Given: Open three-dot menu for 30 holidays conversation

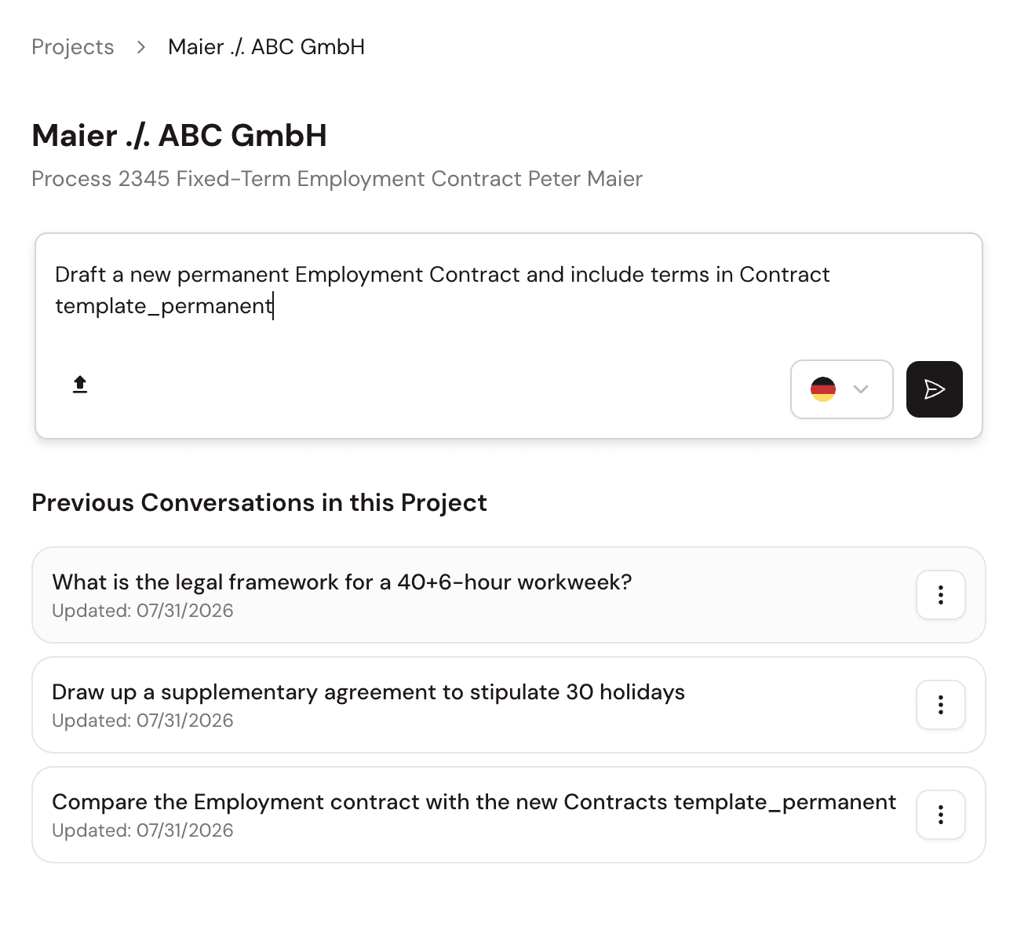Looking at the screenshot, I should click(940, 705).
